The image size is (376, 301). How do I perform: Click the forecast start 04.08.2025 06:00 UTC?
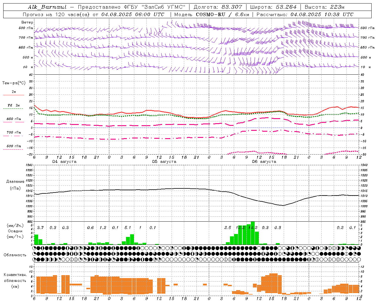[x=133, y=14]
